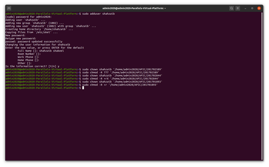Minimize the terminal window
The image size is (269, 167).
[245, 8]
